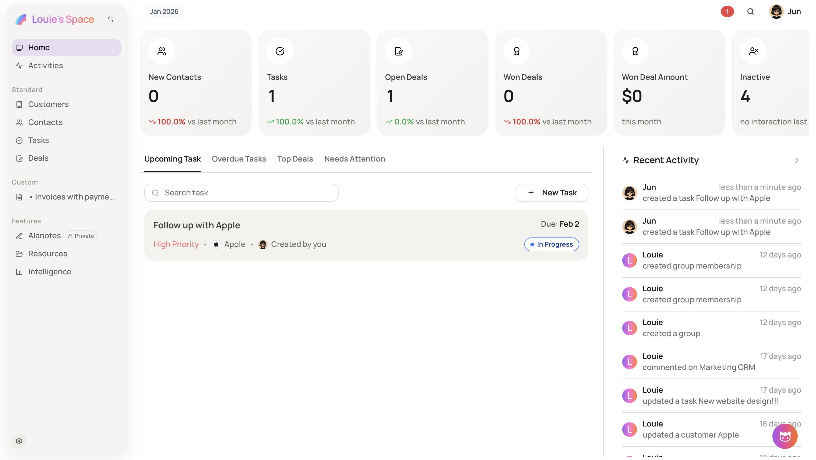Open the search magnifier in the top bar
The width and height of the screenshot is (816, 460).
(750, 11)
